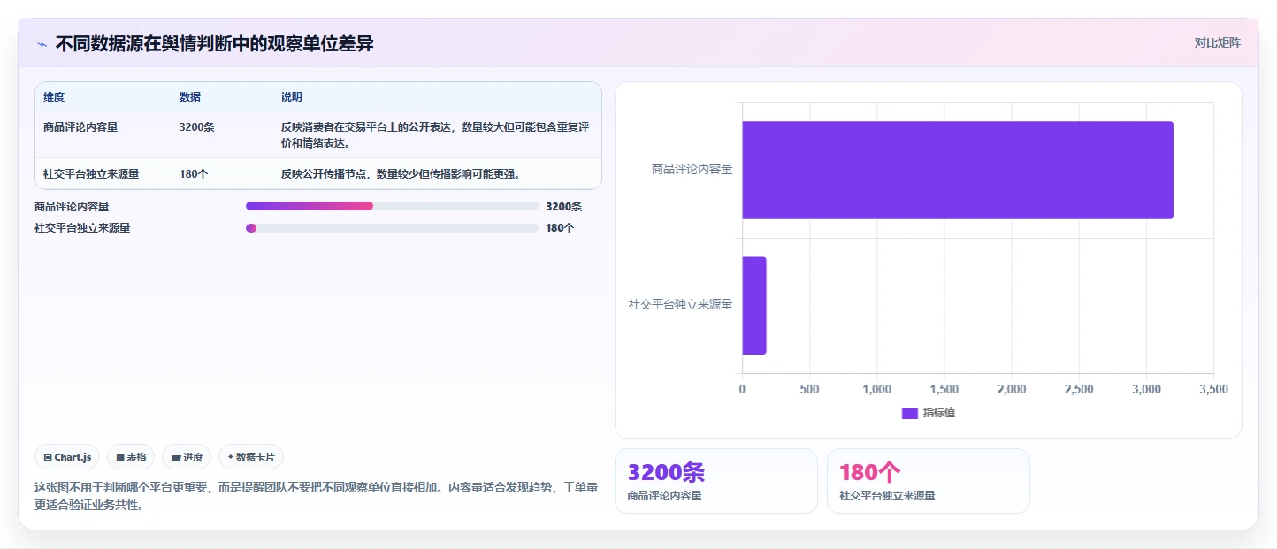Click table cell 商品评论内容量

tap(80, 127)
